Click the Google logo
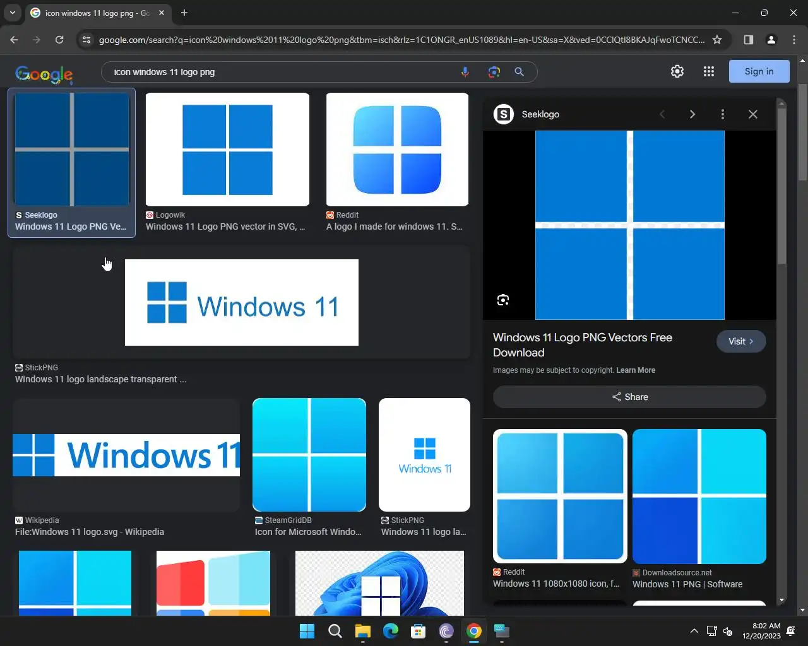Image resolution: width=808 pixels, height=646 pixels. [x=44, y=74]
